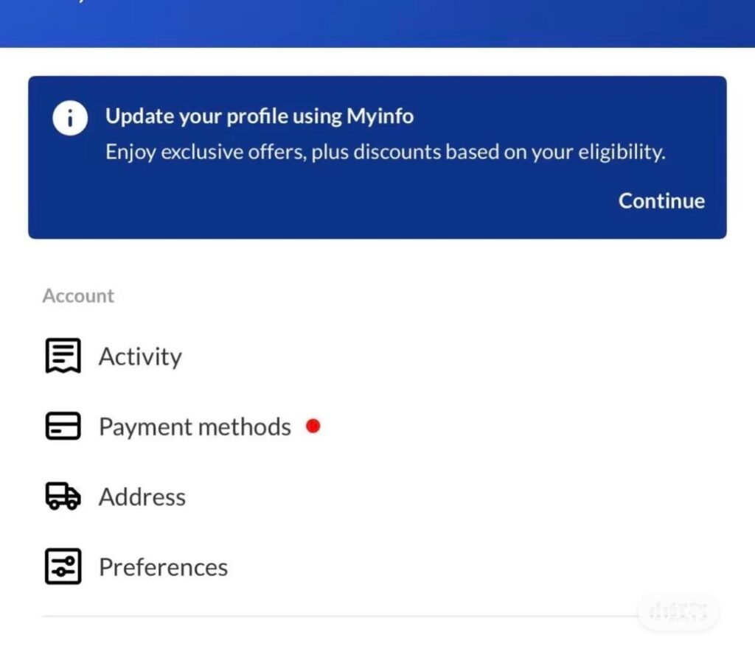
Task: Tap the Payment methods card icon
Action: [x=63, y=426]
